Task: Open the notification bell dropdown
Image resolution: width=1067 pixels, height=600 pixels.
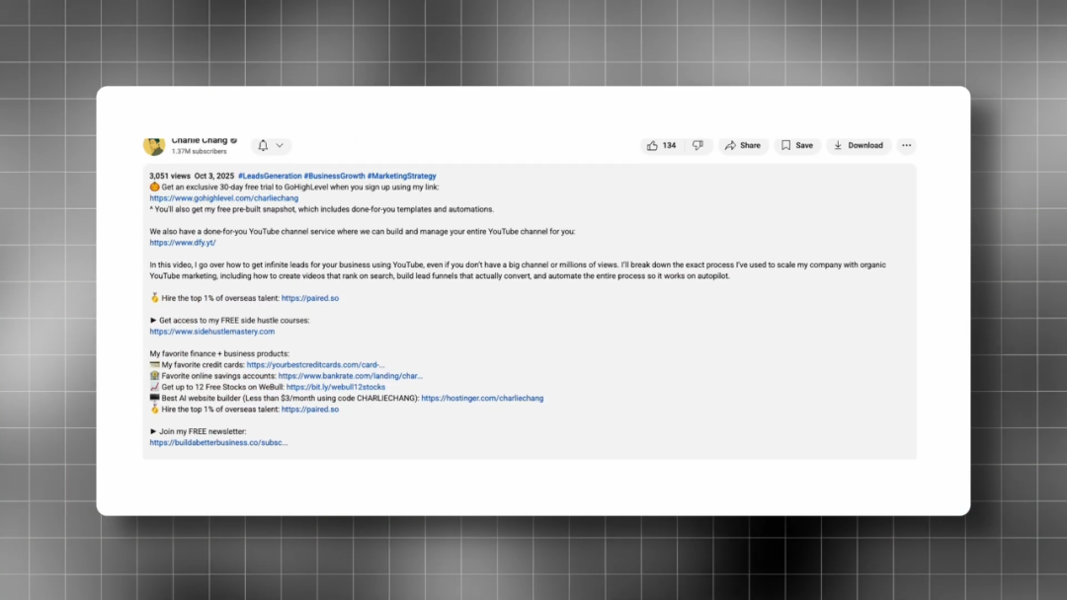Action: pos(270,145)
